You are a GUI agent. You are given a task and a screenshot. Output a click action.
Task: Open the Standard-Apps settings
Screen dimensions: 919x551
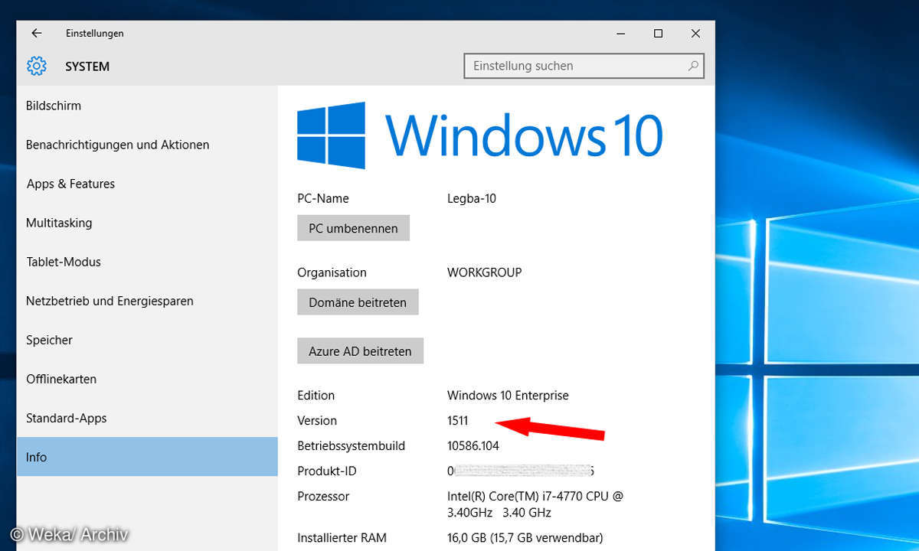(147, 418)
